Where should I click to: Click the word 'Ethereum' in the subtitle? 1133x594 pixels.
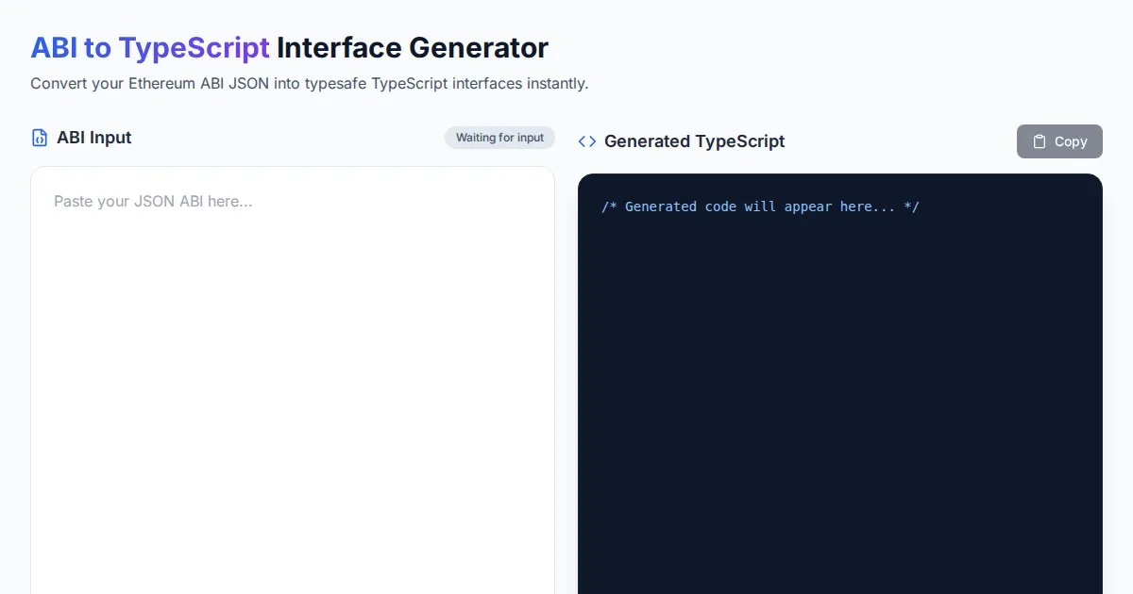161,83
